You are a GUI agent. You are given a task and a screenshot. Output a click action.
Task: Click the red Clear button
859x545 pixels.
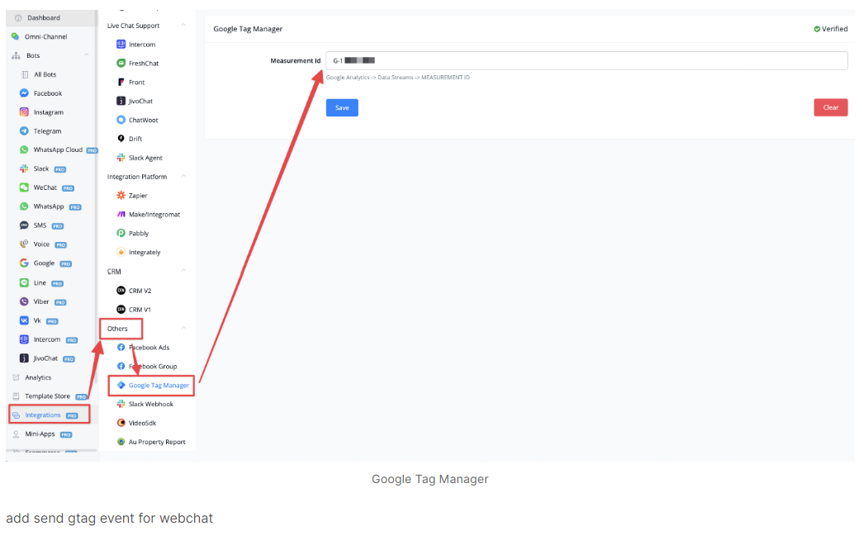pos(831,107)
